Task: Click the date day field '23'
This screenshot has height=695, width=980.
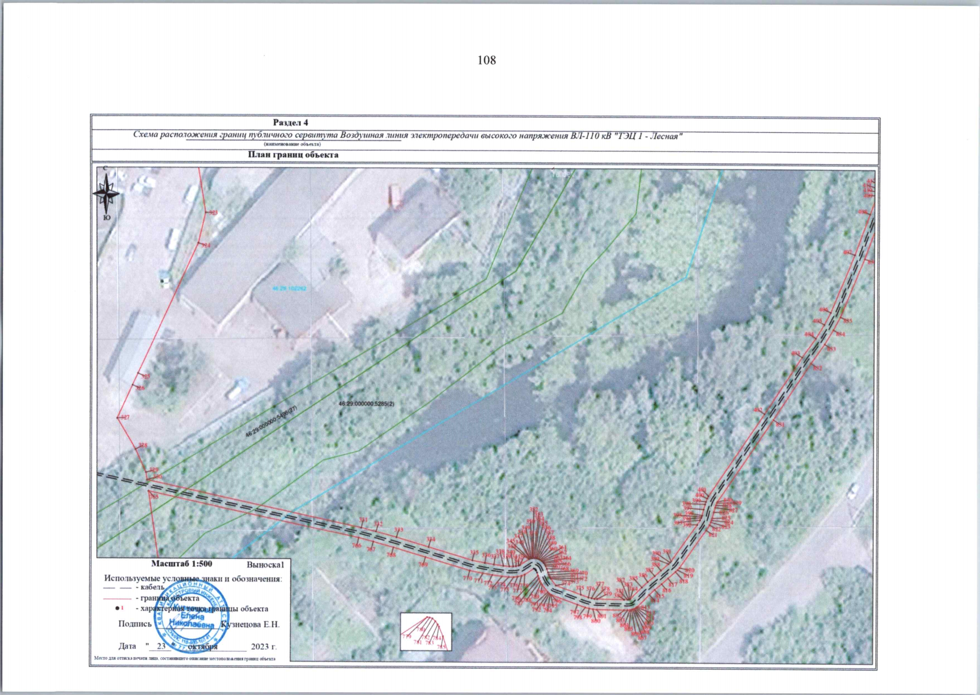Action: (161, 646)
